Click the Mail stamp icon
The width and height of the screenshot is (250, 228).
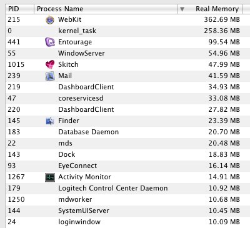(50, 76)
